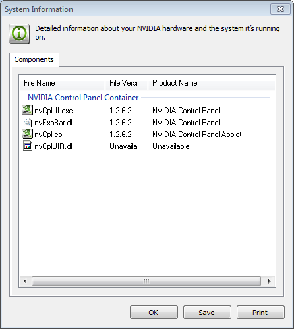Select the nvExpBar.dll file name
Viewport: 294px width, 329px height.
54,123
